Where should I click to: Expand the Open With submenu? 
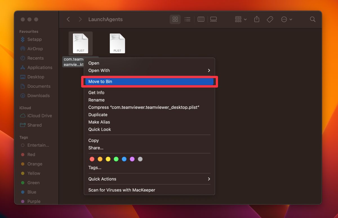[x=149, y=71]
